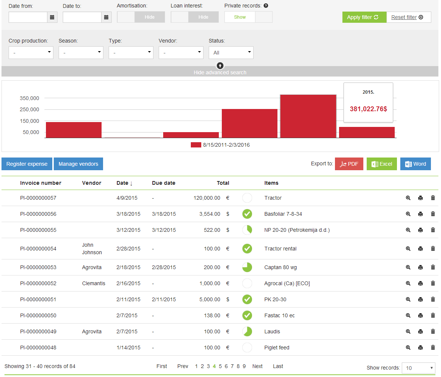Viewport: 441px width, 377px height.
Task: Collapse the advanced search panel
Action: [x=220, y=66]
